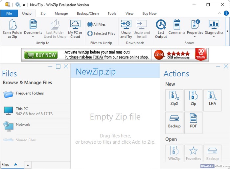Select the All Files radio option
The height and width of the screenshot is (169, 230).
tap(90, 24)
